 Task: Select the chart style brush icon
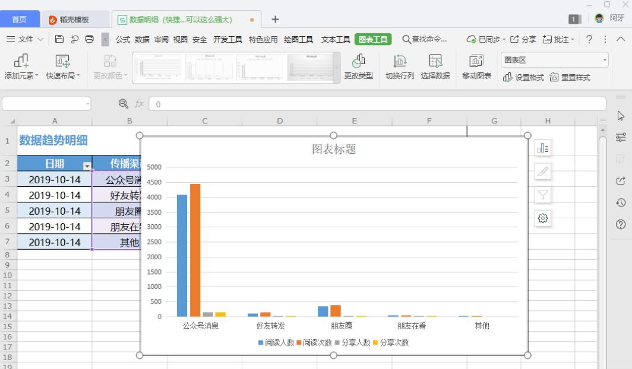[542, 171]
